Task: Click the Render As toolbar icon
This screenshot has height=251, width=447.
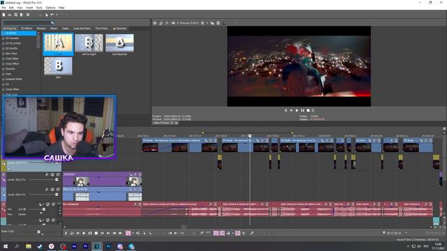Action: (22, 15)
